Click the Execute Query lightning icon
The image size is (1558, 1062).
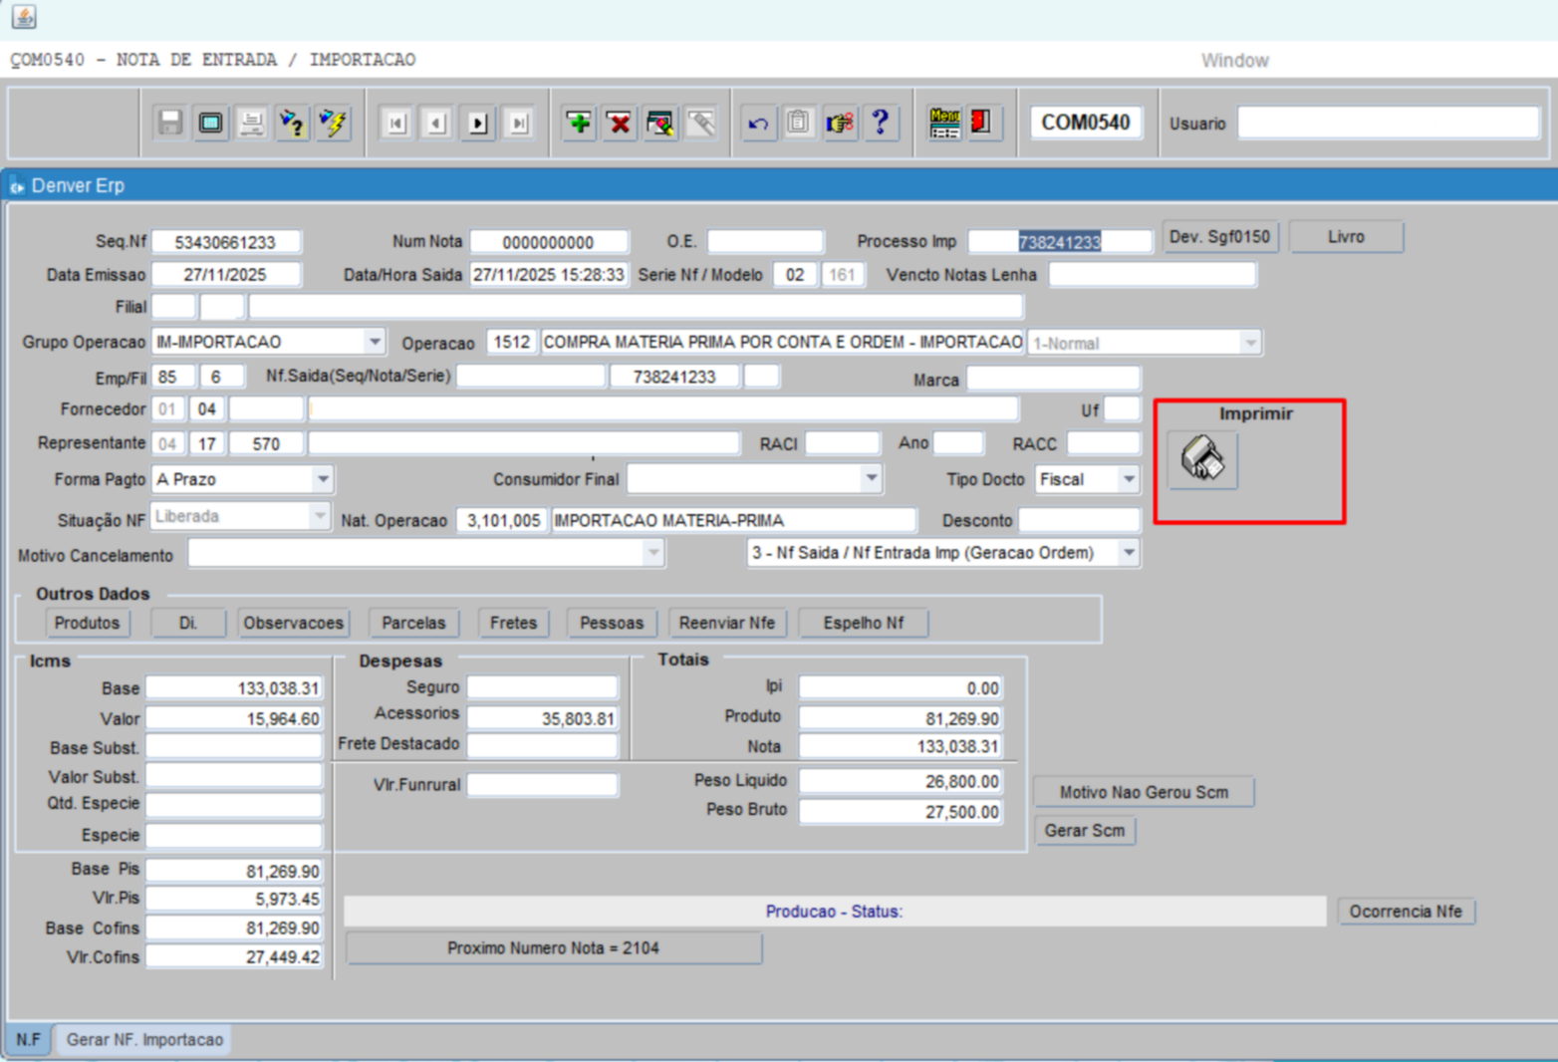334,123
